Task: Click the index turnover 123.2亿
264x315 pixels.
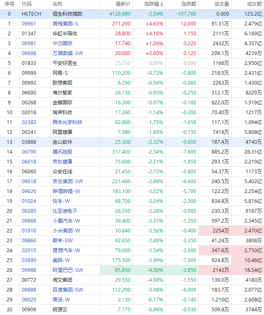Action: (x=253, y=14)
